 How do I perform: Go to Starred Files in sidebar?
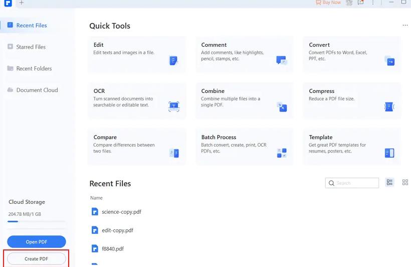31,47
